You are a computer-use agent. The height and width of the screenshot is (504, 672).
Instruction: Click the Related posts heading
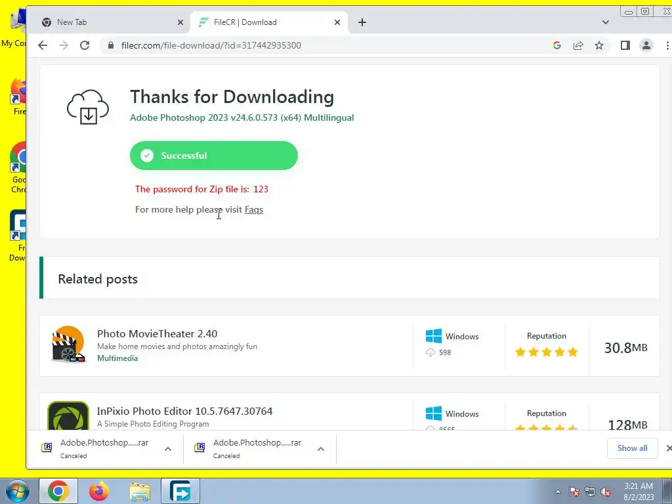click(98, 279)
